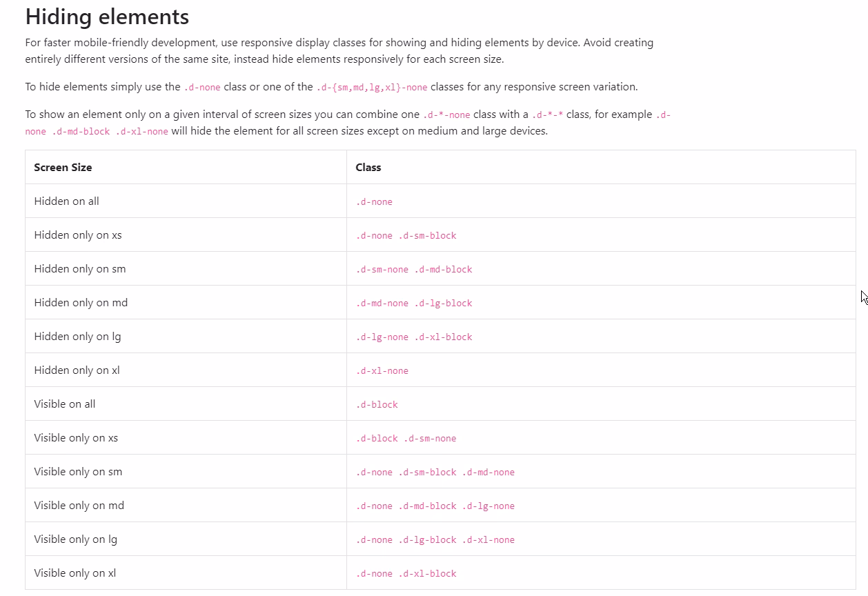Click the Screen Size column header
The height and width of the screenshot is (596, 868).
(63, 167)
